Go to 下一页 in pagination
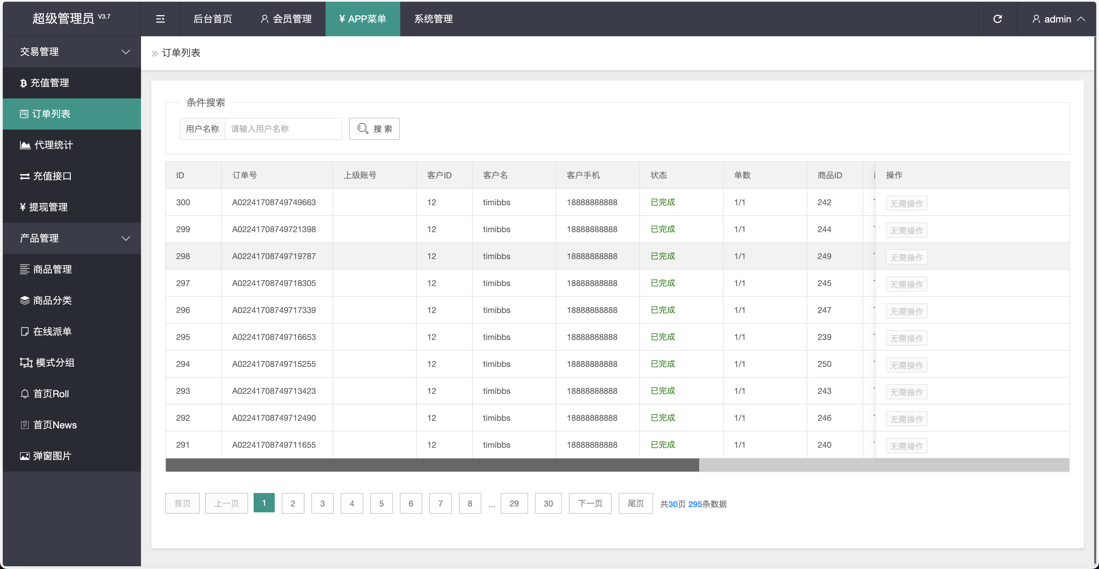 [590, 503]
